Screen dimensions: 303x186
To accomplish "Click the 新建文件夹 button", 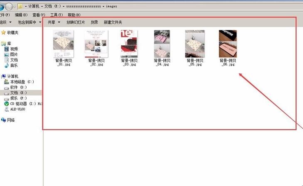I will [113, 22].
